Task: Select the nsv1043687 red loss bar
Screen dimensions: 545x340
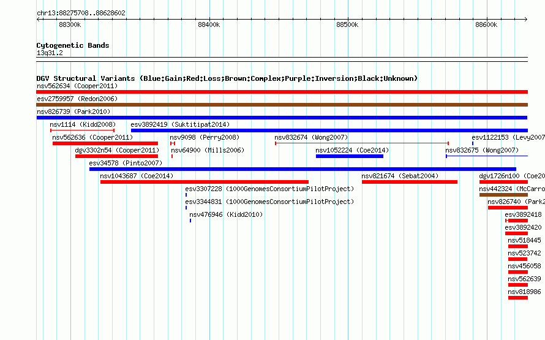Action: click(x=205, y=182)
